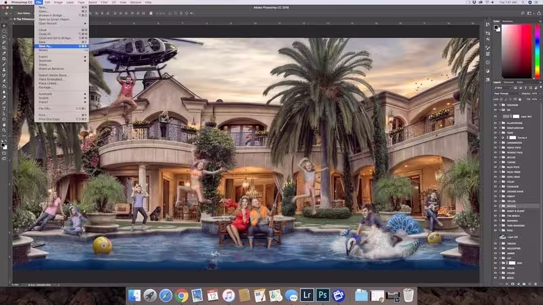The image size is (543, 305).
Task: Open Lightroom from the Dock
Action: point(307,296)
